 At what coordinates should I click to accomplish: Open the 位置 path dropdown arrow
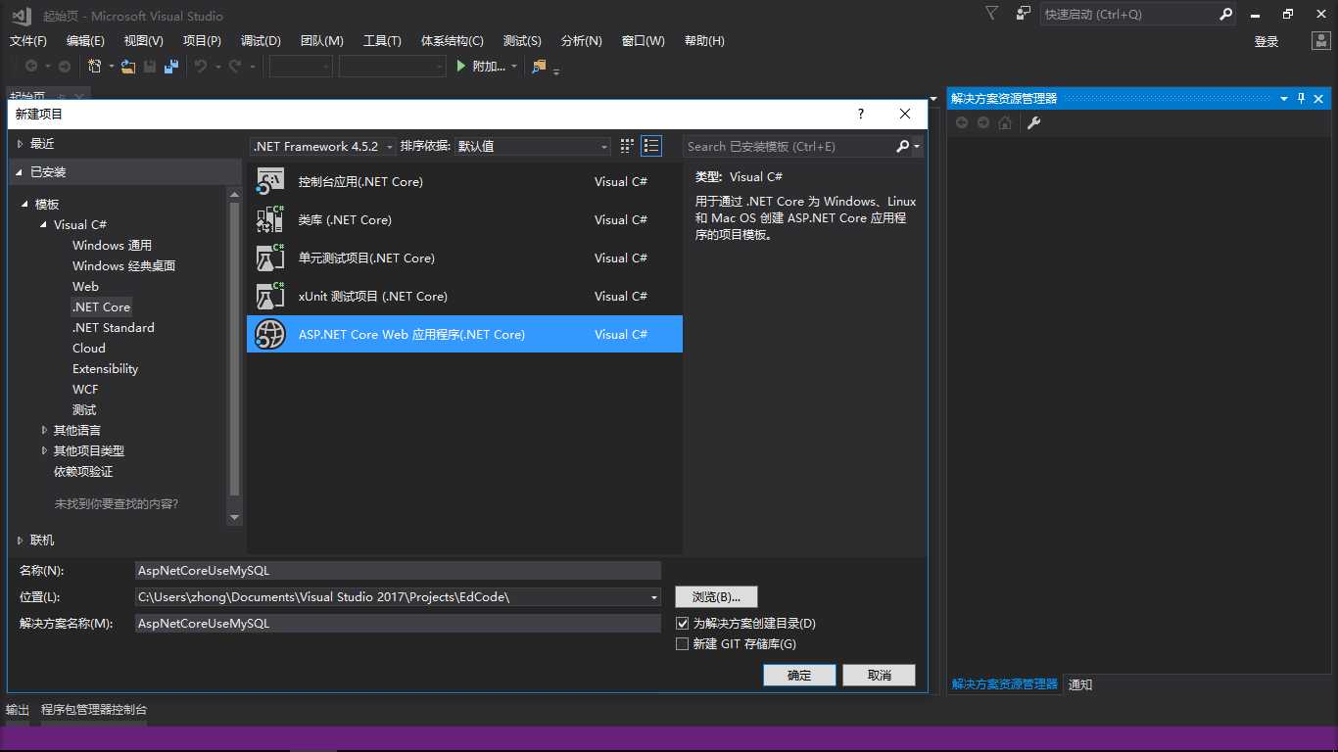[x=654, y=596]
